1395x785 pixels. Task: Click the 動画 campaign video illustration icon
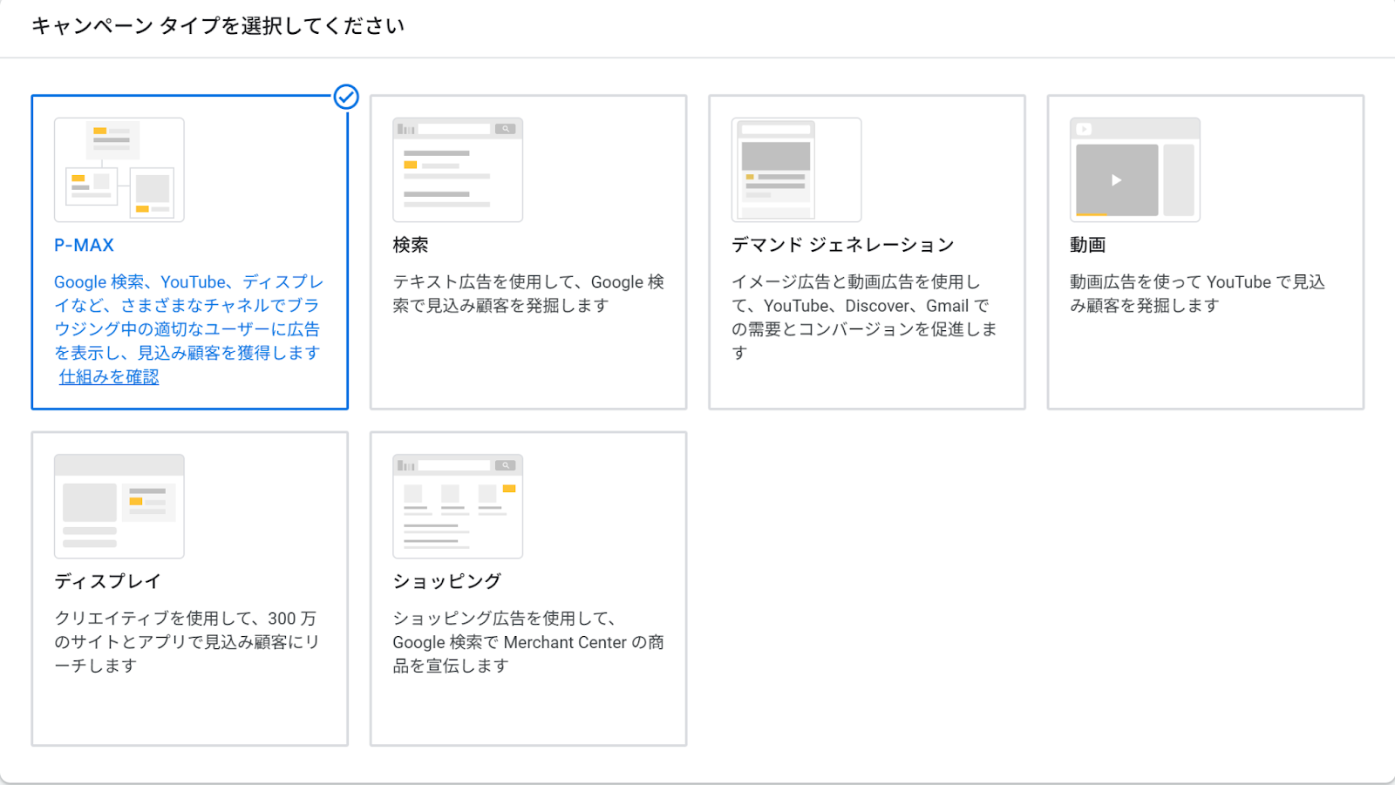coord(1135,170)
